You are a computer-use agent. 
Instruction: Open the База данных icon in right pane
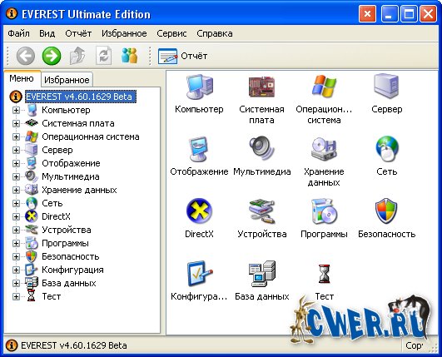[261, 273]
